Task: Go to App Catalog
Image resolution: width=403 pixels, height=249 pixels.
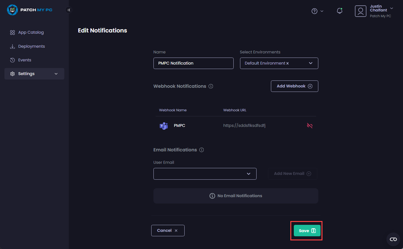Action: [x=31, y=32]
